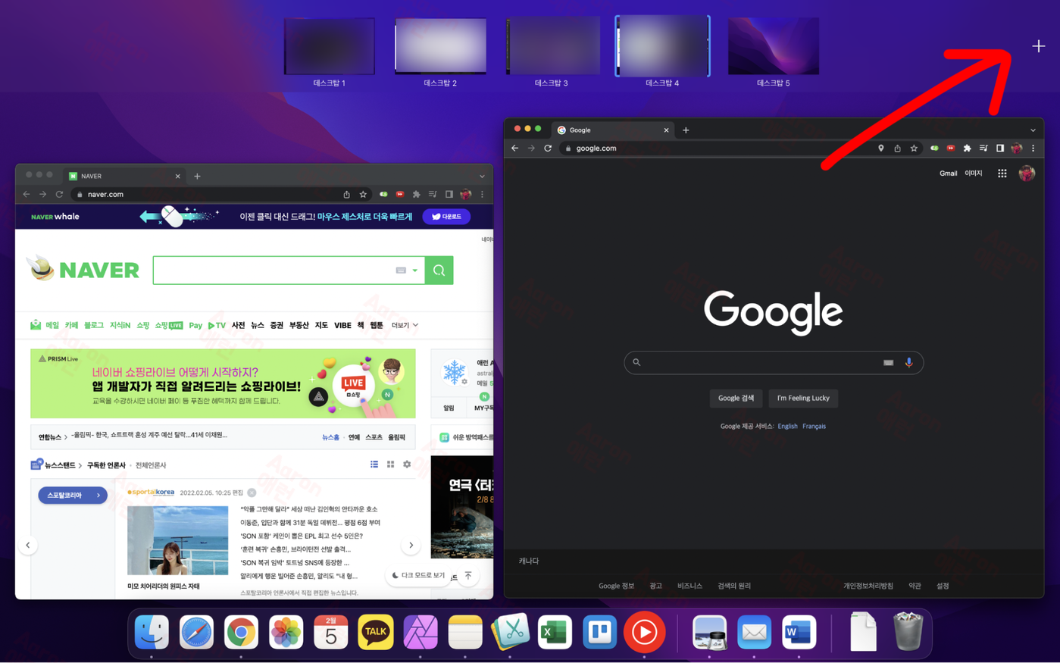Open 설정 in the Google footer
Screen dimensions: 1060x663
coord(943,586)
